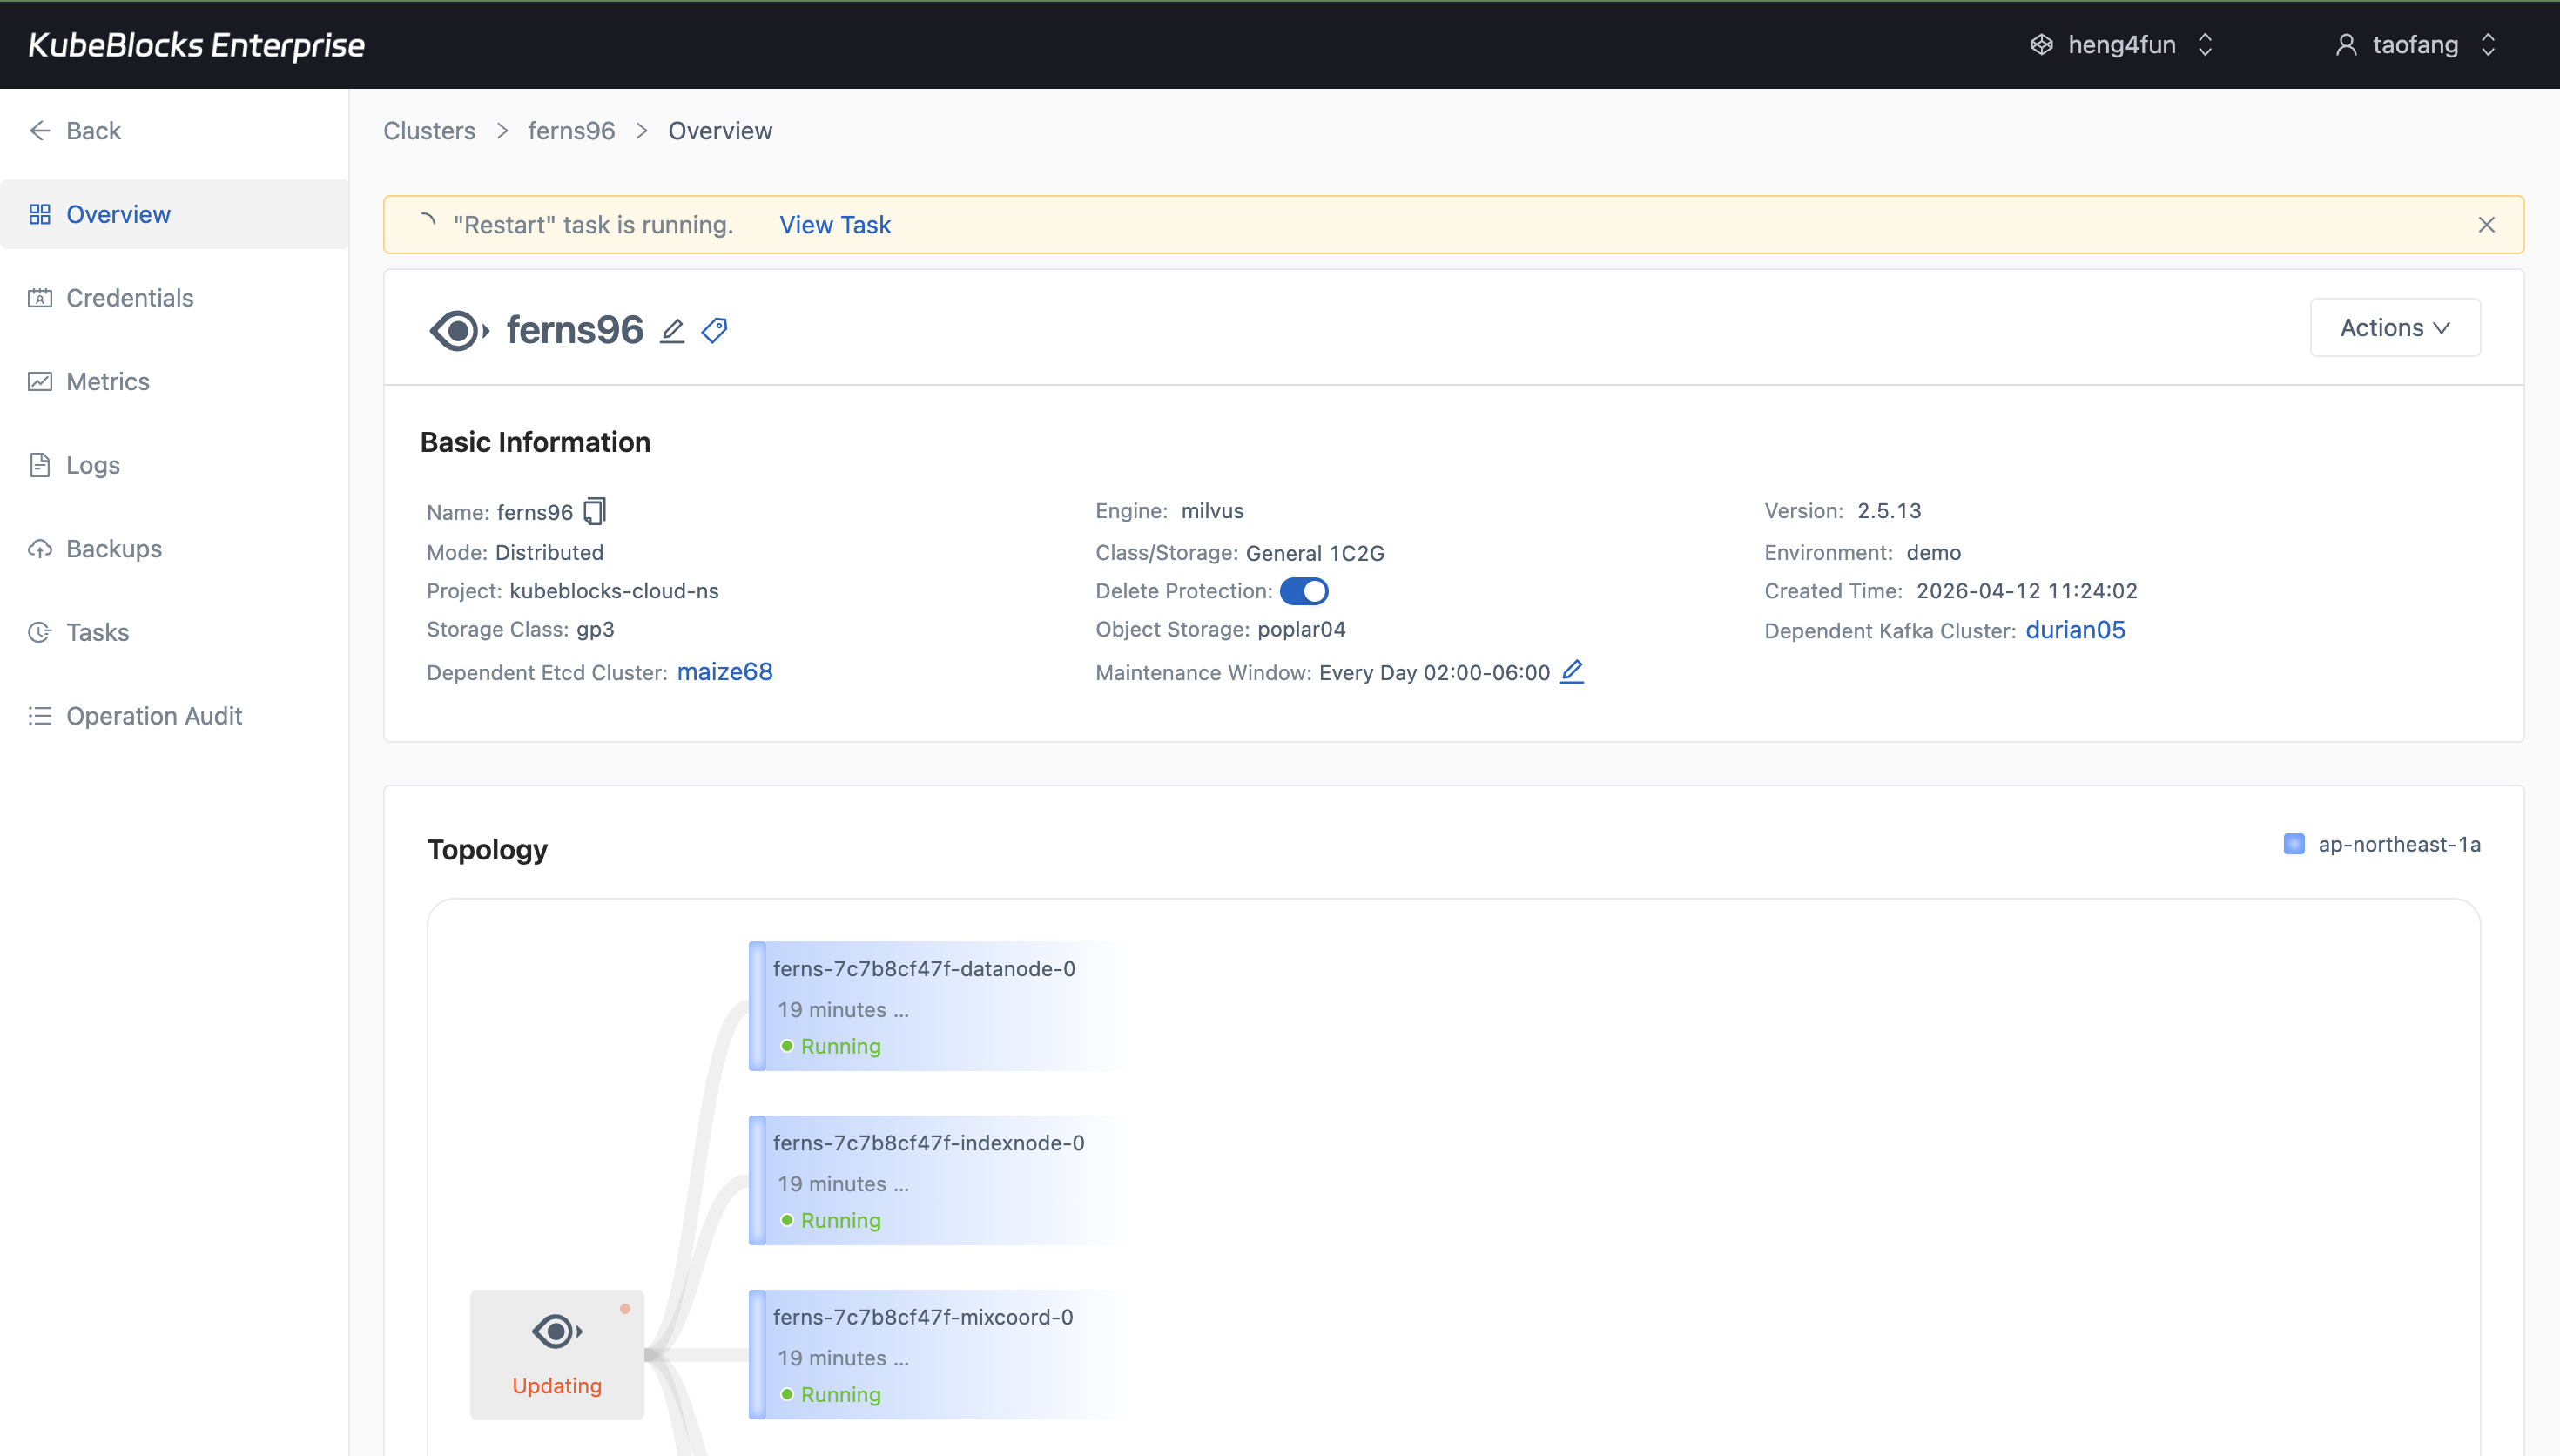View the Tasks list

coord(97,631)
